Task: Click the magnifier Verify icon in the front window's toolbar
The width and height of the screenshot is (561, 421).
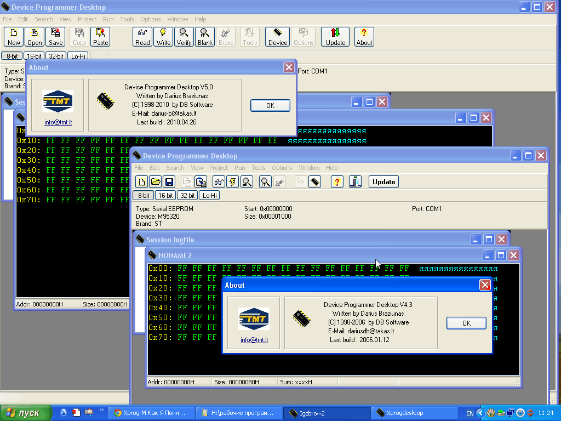Action: (x=247, y=182)
